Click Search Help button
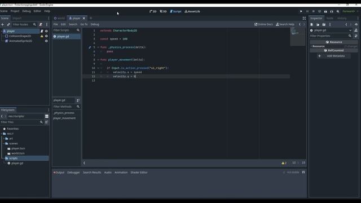The image size is (361, 203). (285, 24)
